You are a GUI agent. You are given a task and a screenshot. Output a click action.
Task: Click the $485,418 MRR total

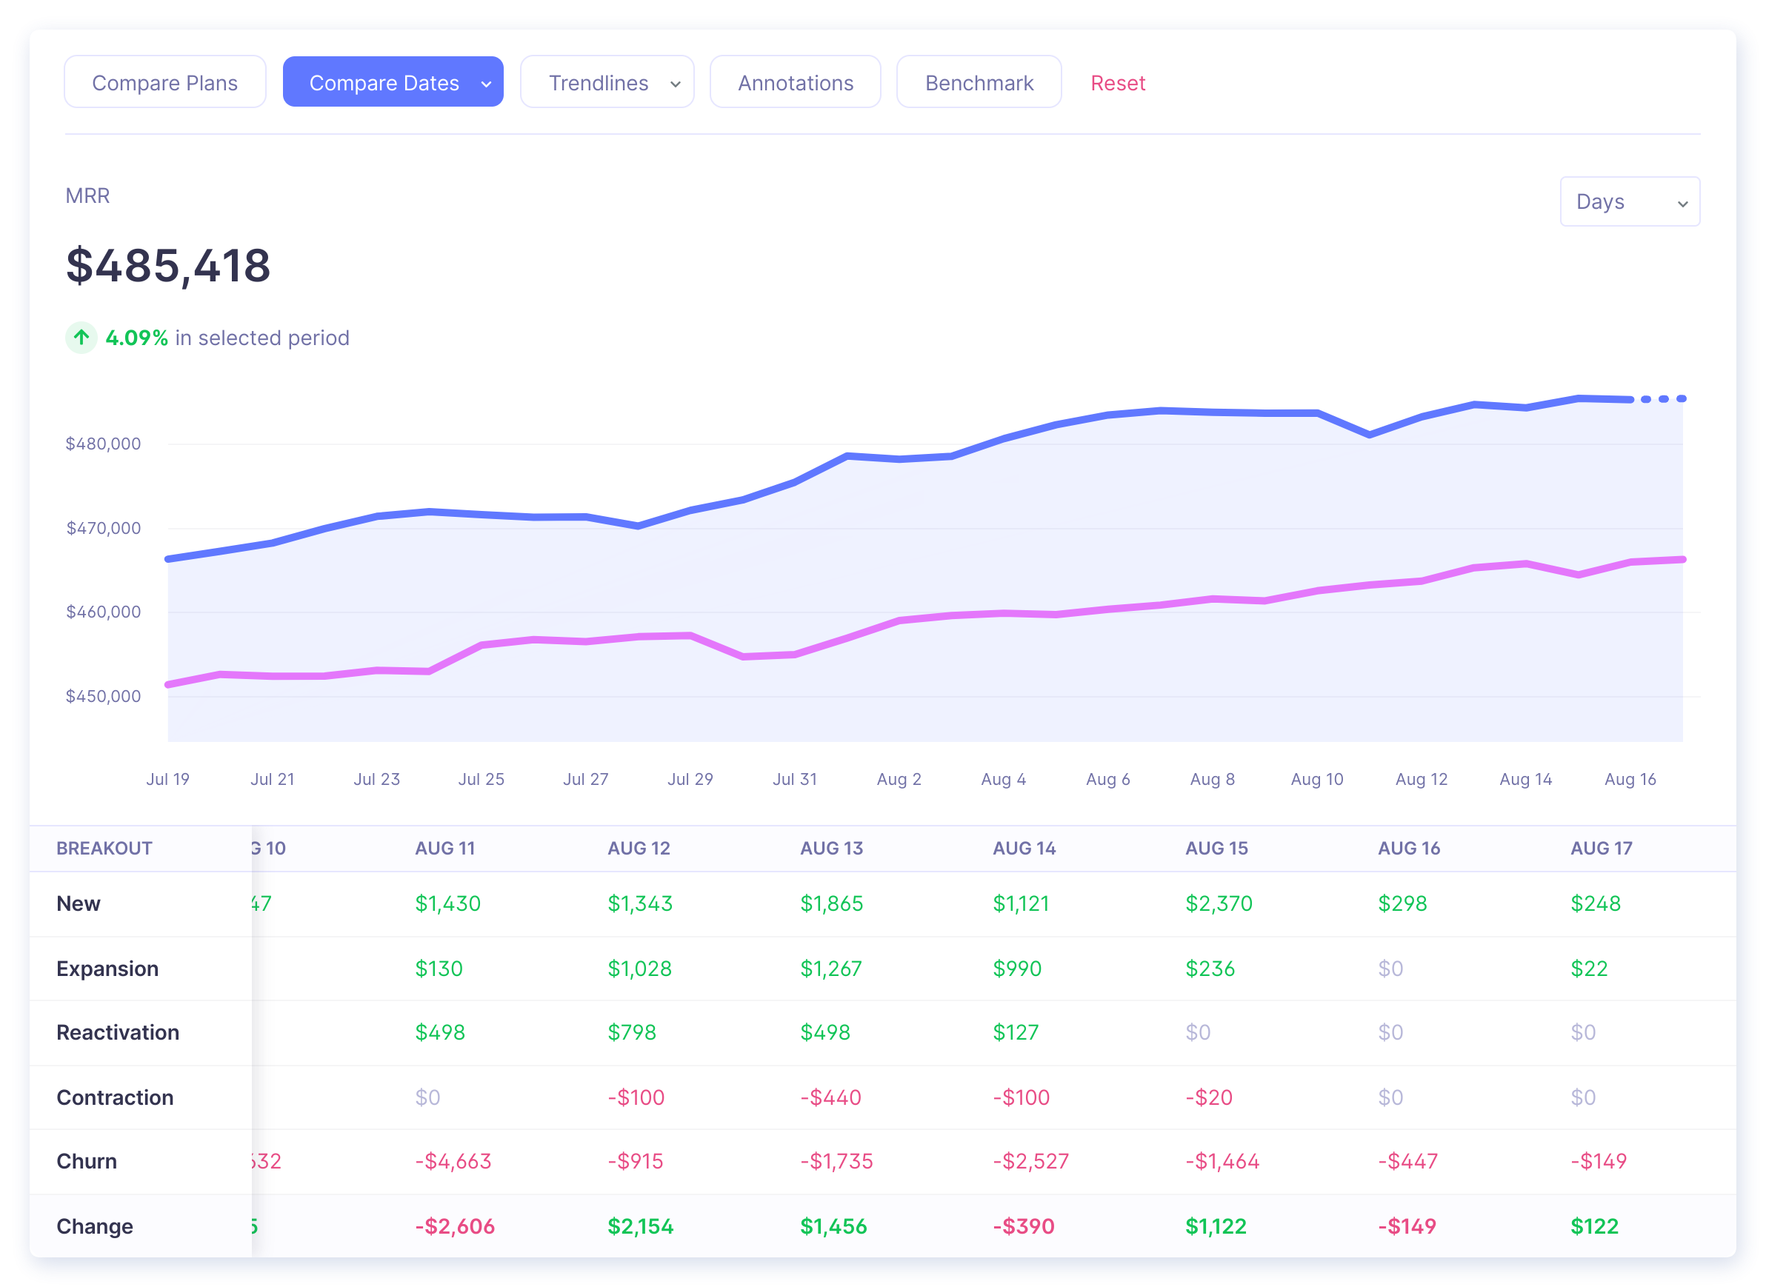168,266
